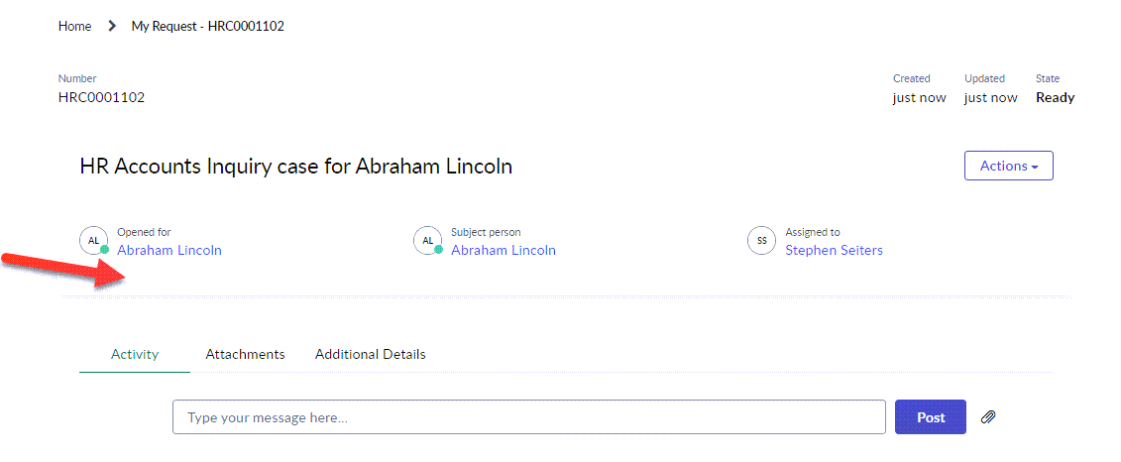Open Abraham Lincoln under Opened for
1121x462 pixels.
click(169, 250)
